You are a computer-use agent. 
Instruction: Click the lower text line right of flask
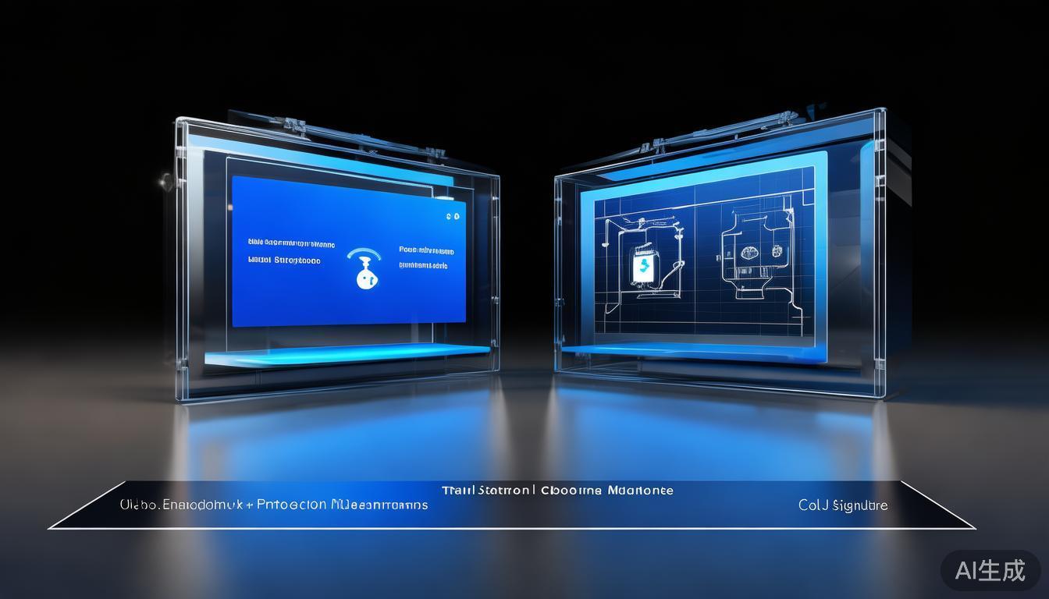[x=424, y=265]
